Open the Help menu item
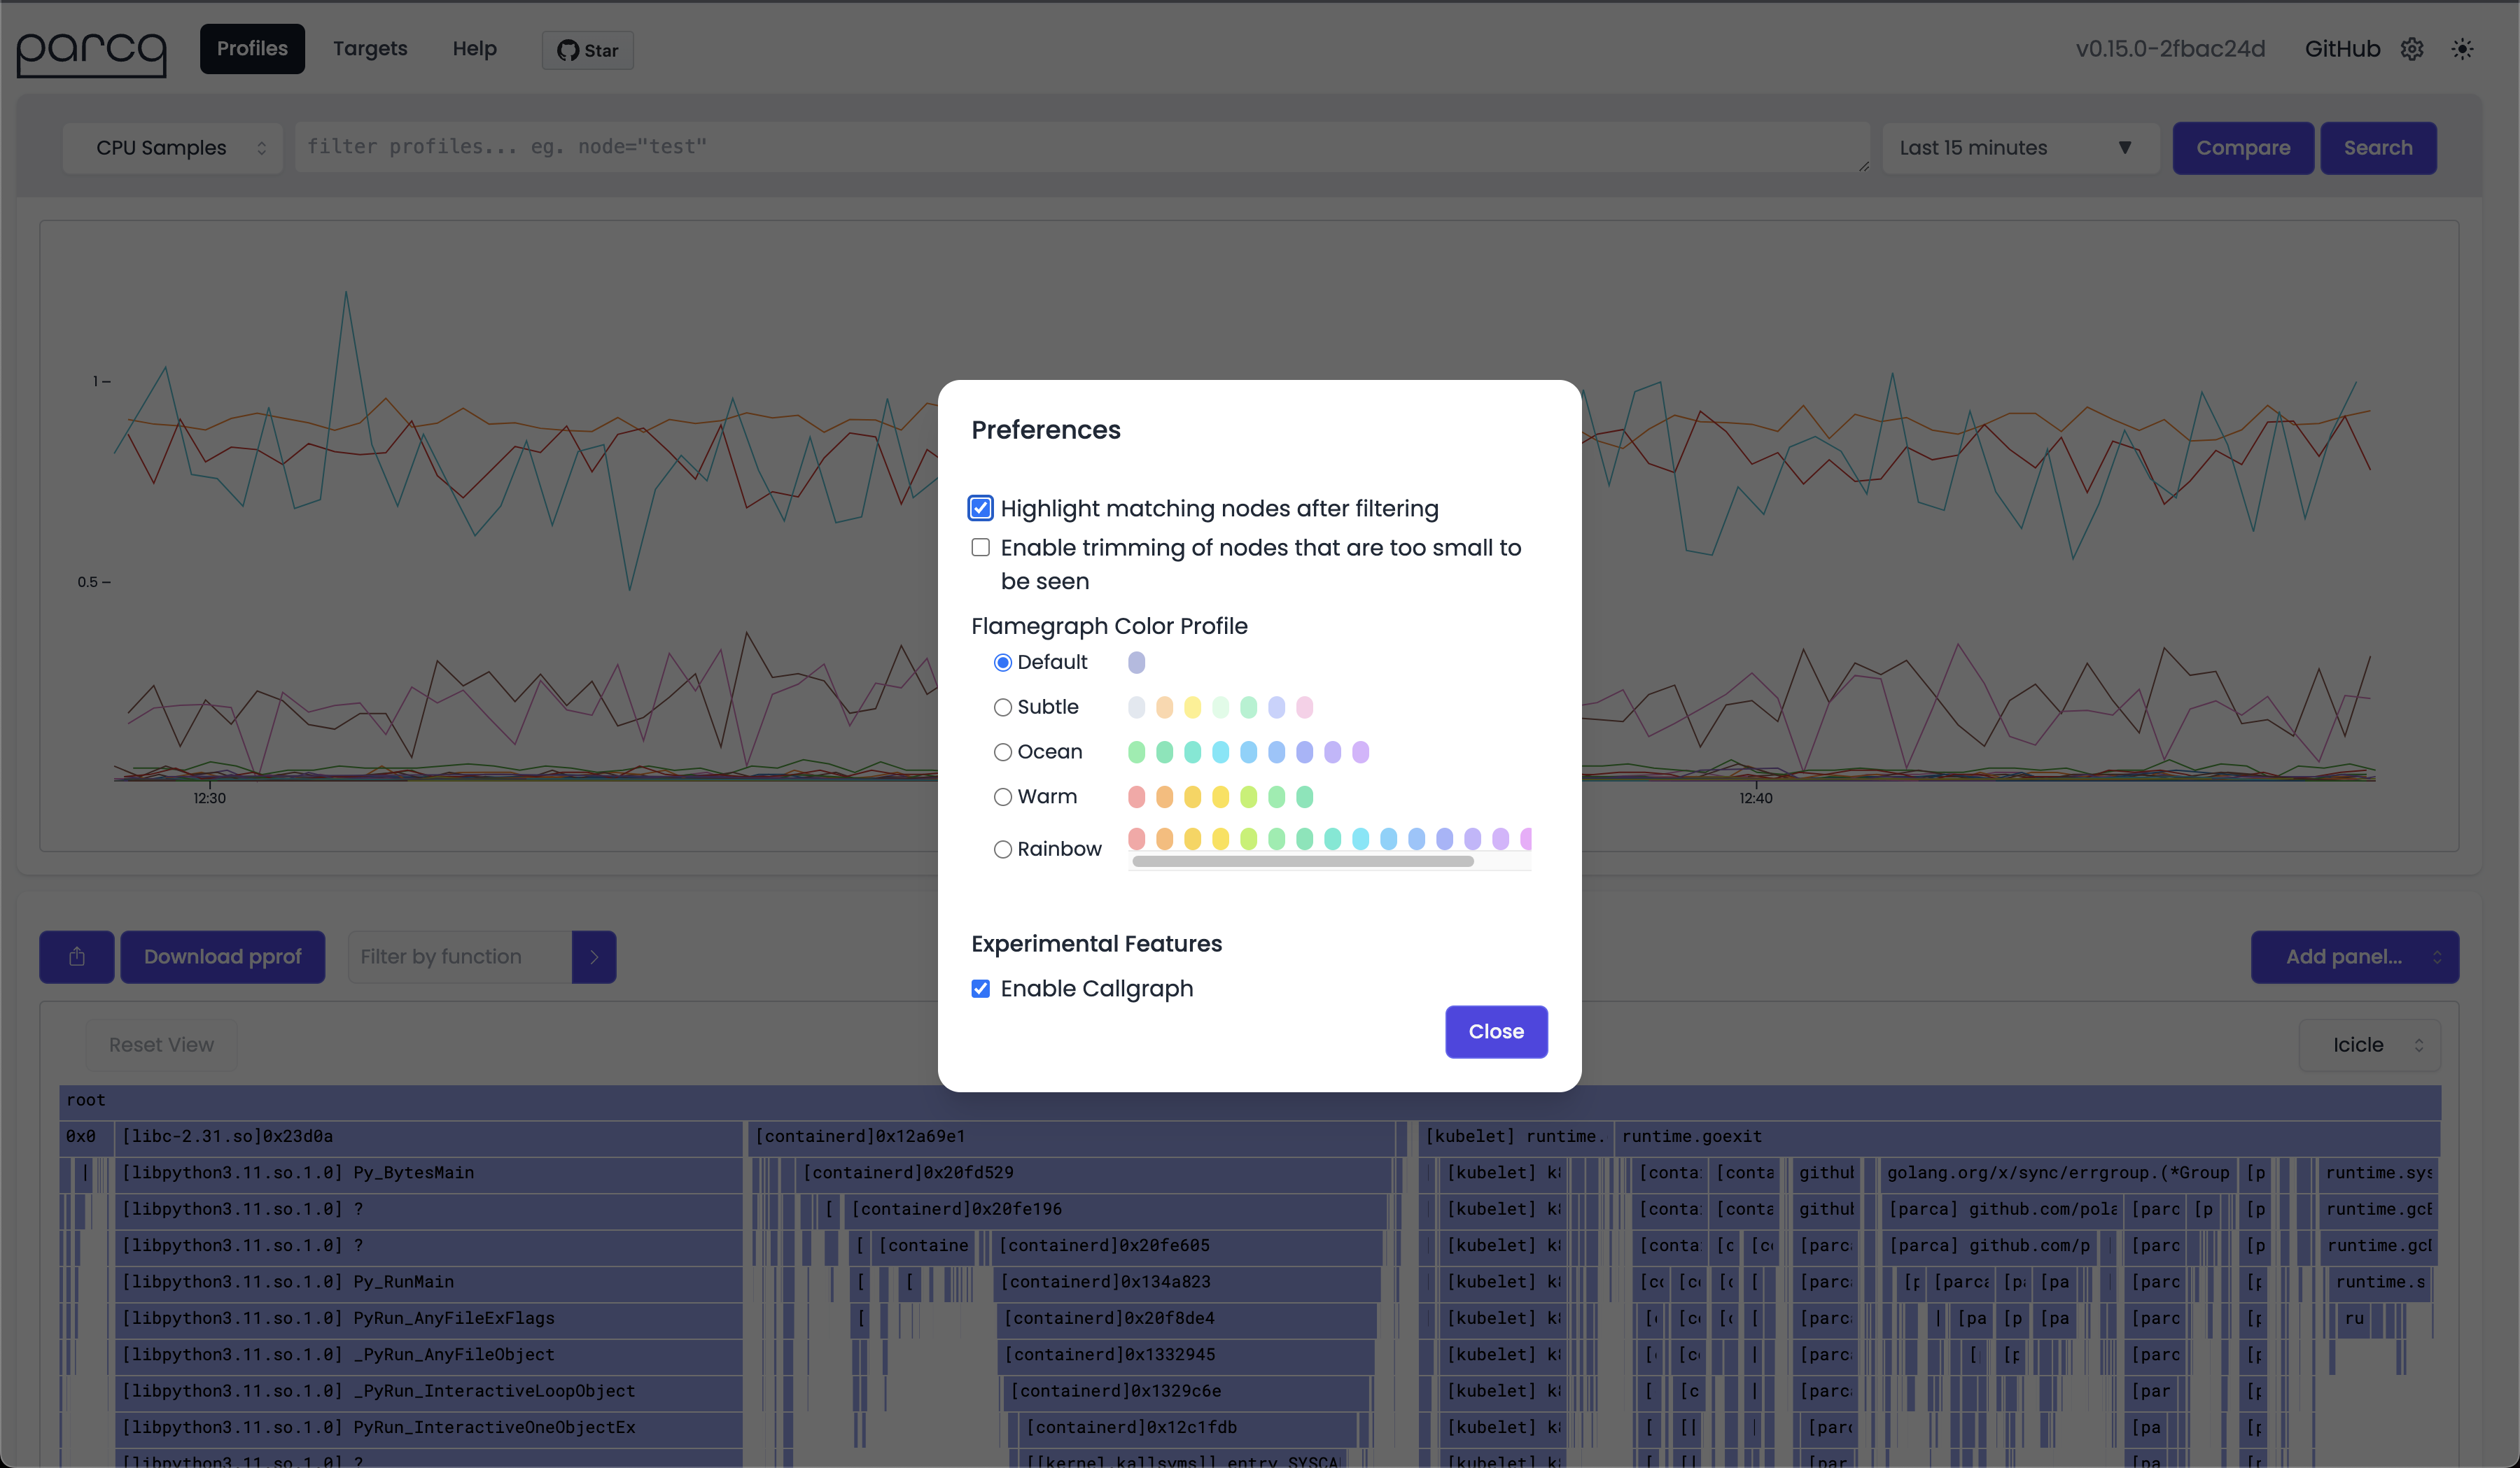2520x1468 pixels. (x=474, y=48)
